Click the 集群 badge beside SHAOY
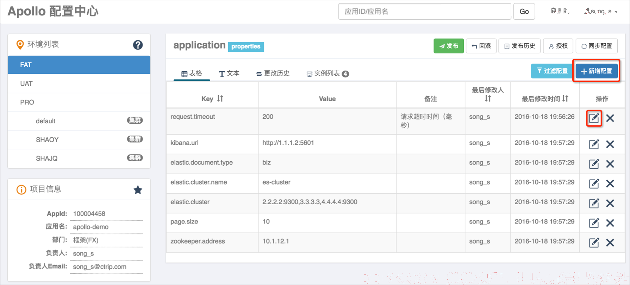This screenshot has width=630, height=285. (x=135, y=139)
